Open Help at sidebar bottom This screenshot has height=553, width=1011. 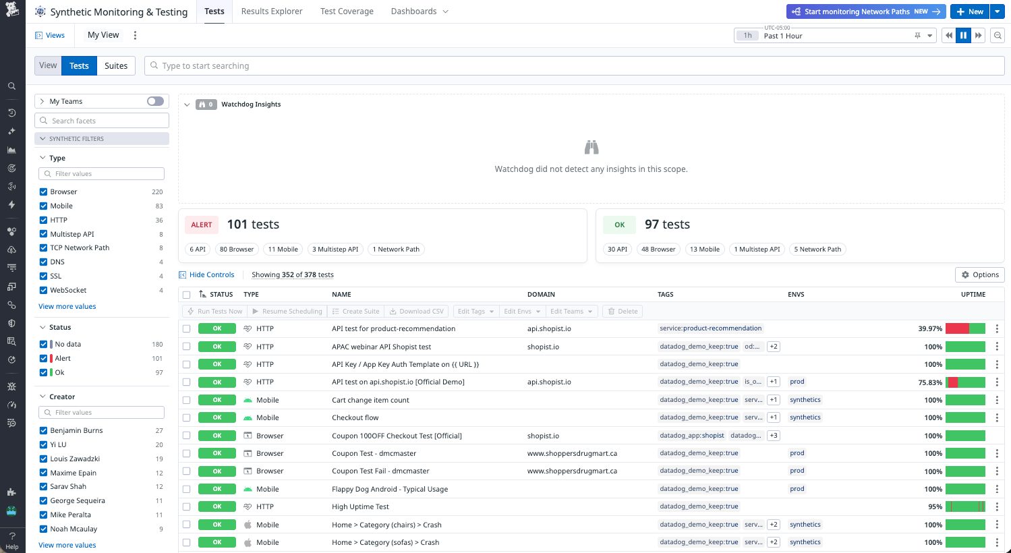[12, 540]
